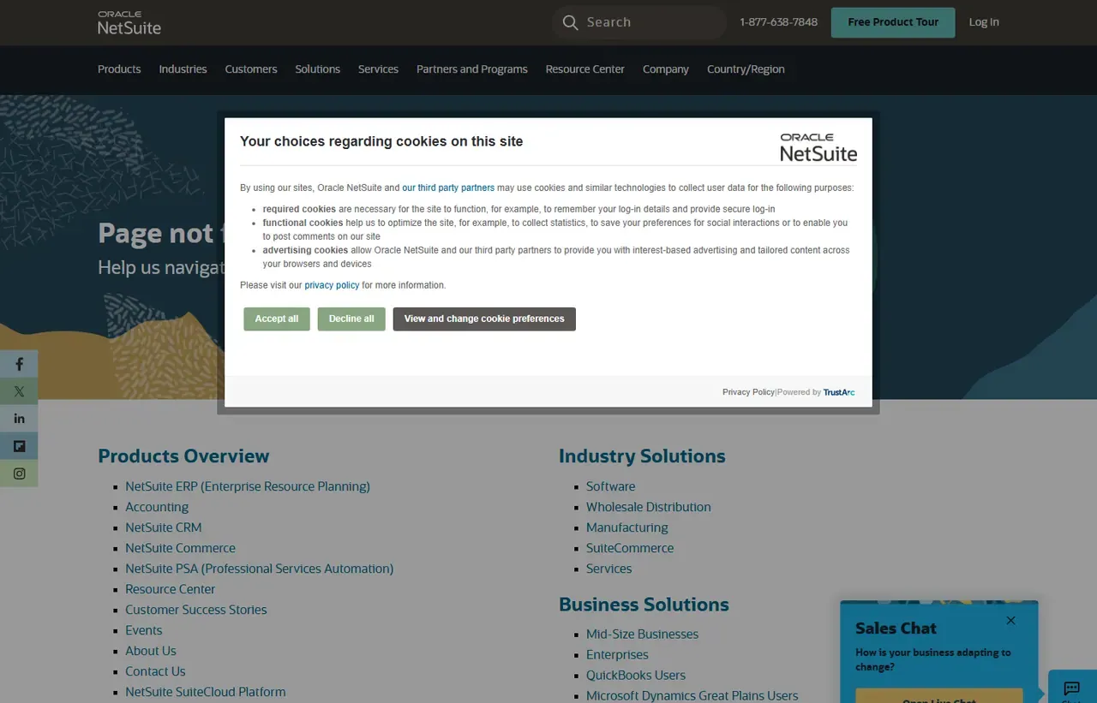Decline all cookies
The image size is (1097, 703).
tap(351, 319)
